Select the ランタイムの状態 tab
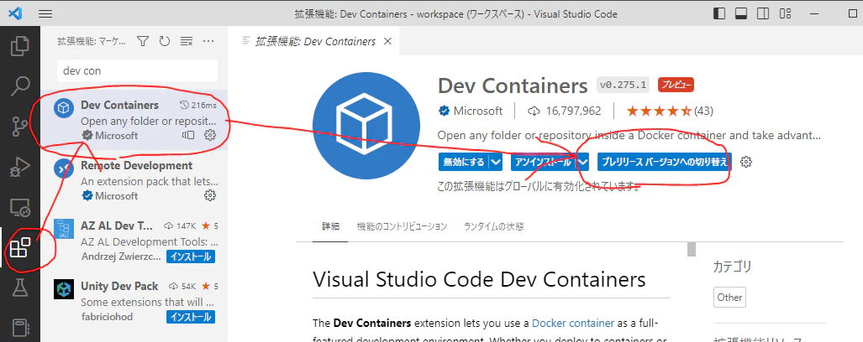Screen dimensions: 863x342 pos(494,226)
